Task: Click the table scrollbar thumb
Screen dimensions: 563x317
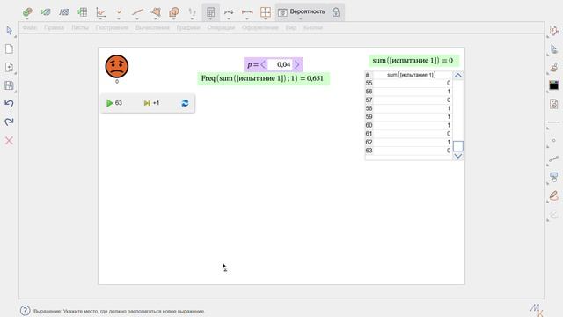Action: pos(458,146)
